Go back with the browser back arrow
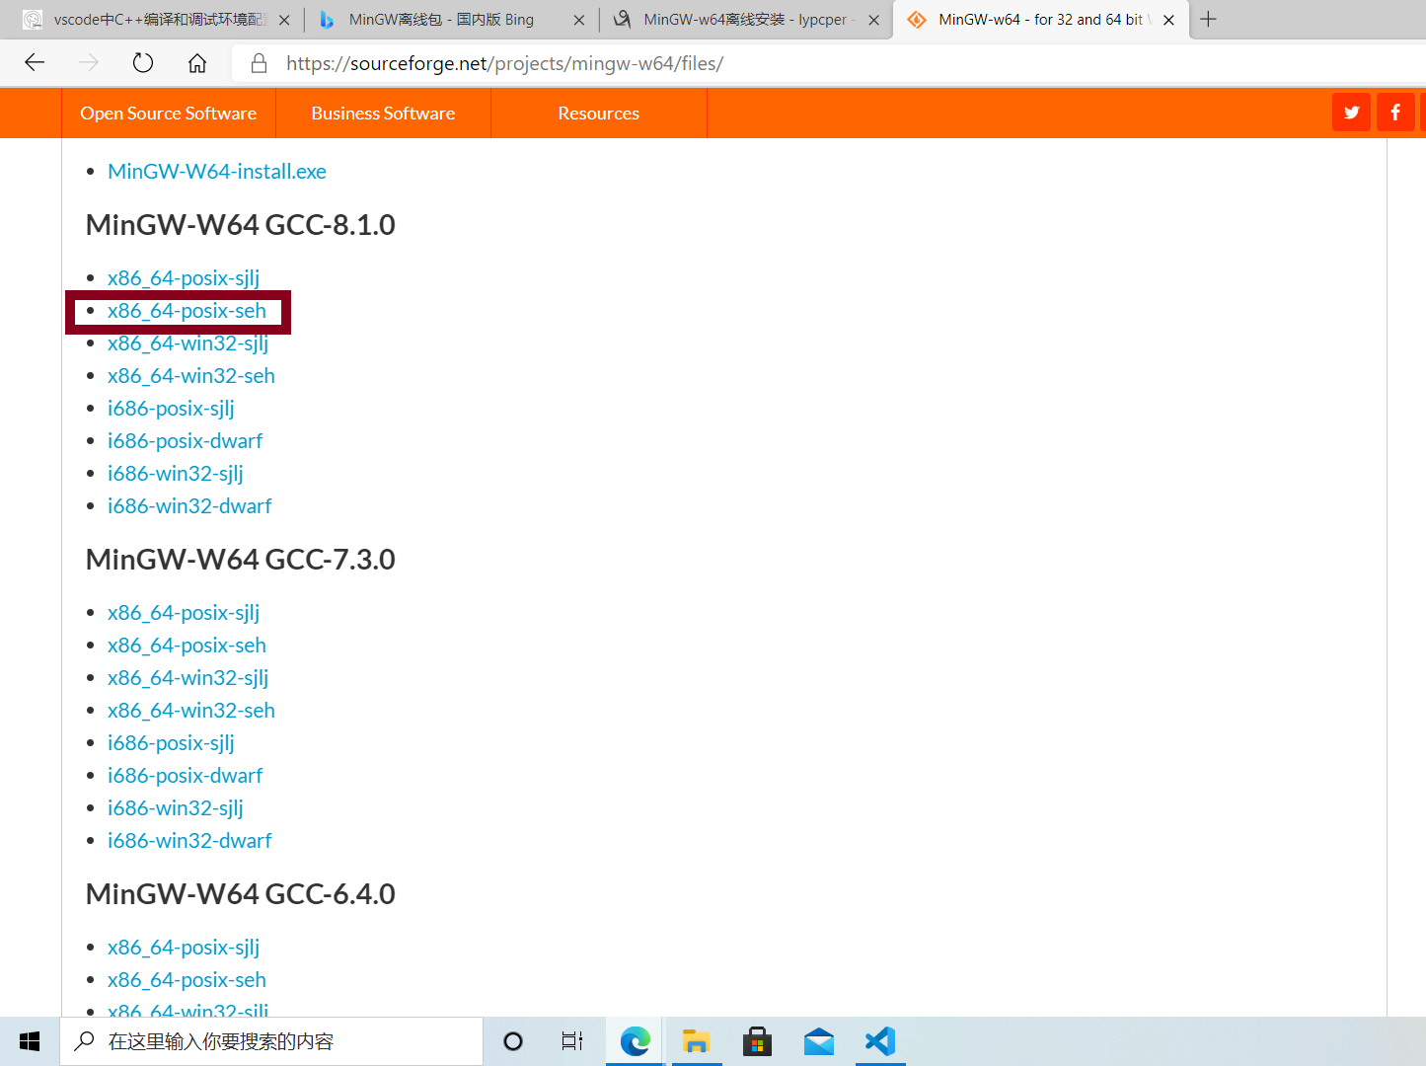 (35, 63)
